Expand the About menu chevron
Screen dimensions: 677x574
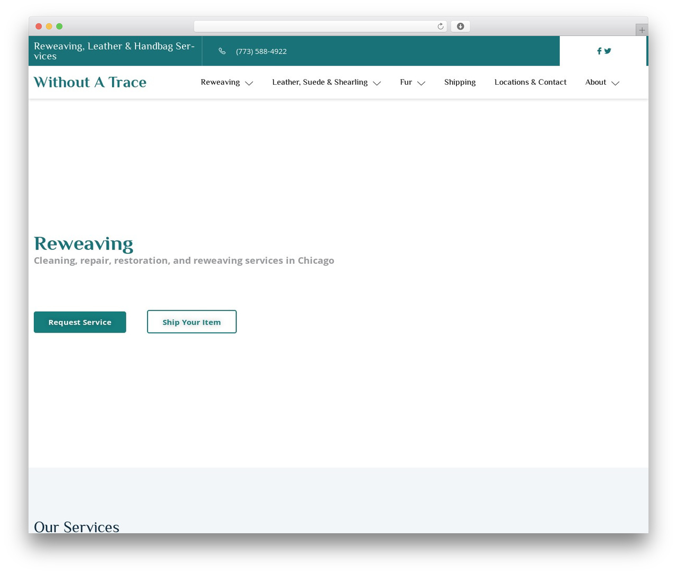pyautogui.click(x=615, y=83)
